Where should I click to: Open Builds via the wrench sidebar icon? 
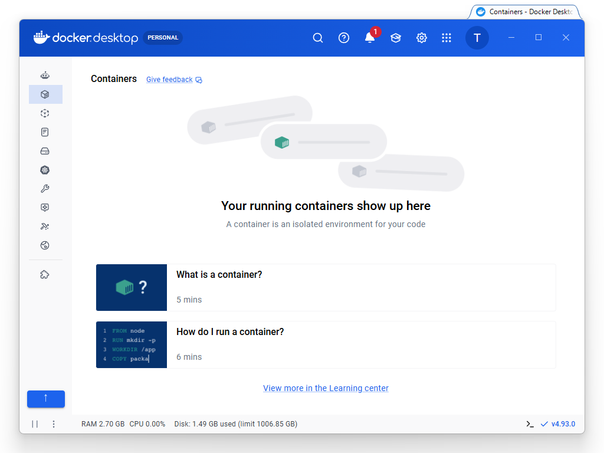pyautogui.click(x=45, y=189)
